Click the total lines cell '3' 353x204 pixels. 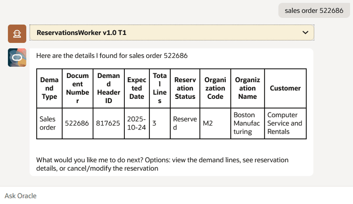160,123
